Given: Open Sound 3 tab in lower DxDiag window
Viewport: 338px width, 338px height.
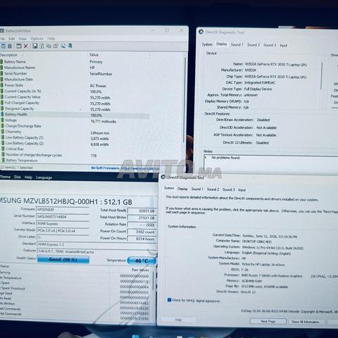Looking at the screenshot, I should 229,189.
